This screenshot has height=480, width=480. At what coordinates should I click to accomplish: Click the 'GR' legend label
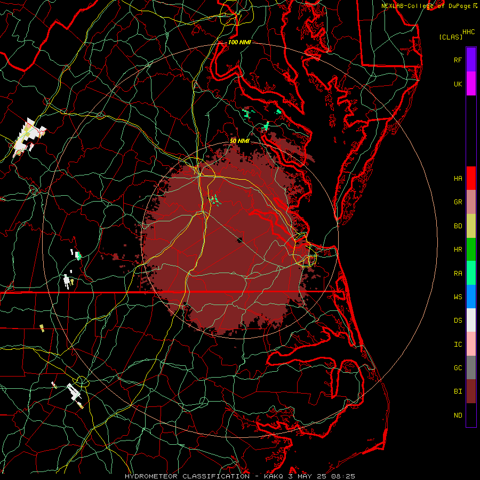click(x=458, y=202)
